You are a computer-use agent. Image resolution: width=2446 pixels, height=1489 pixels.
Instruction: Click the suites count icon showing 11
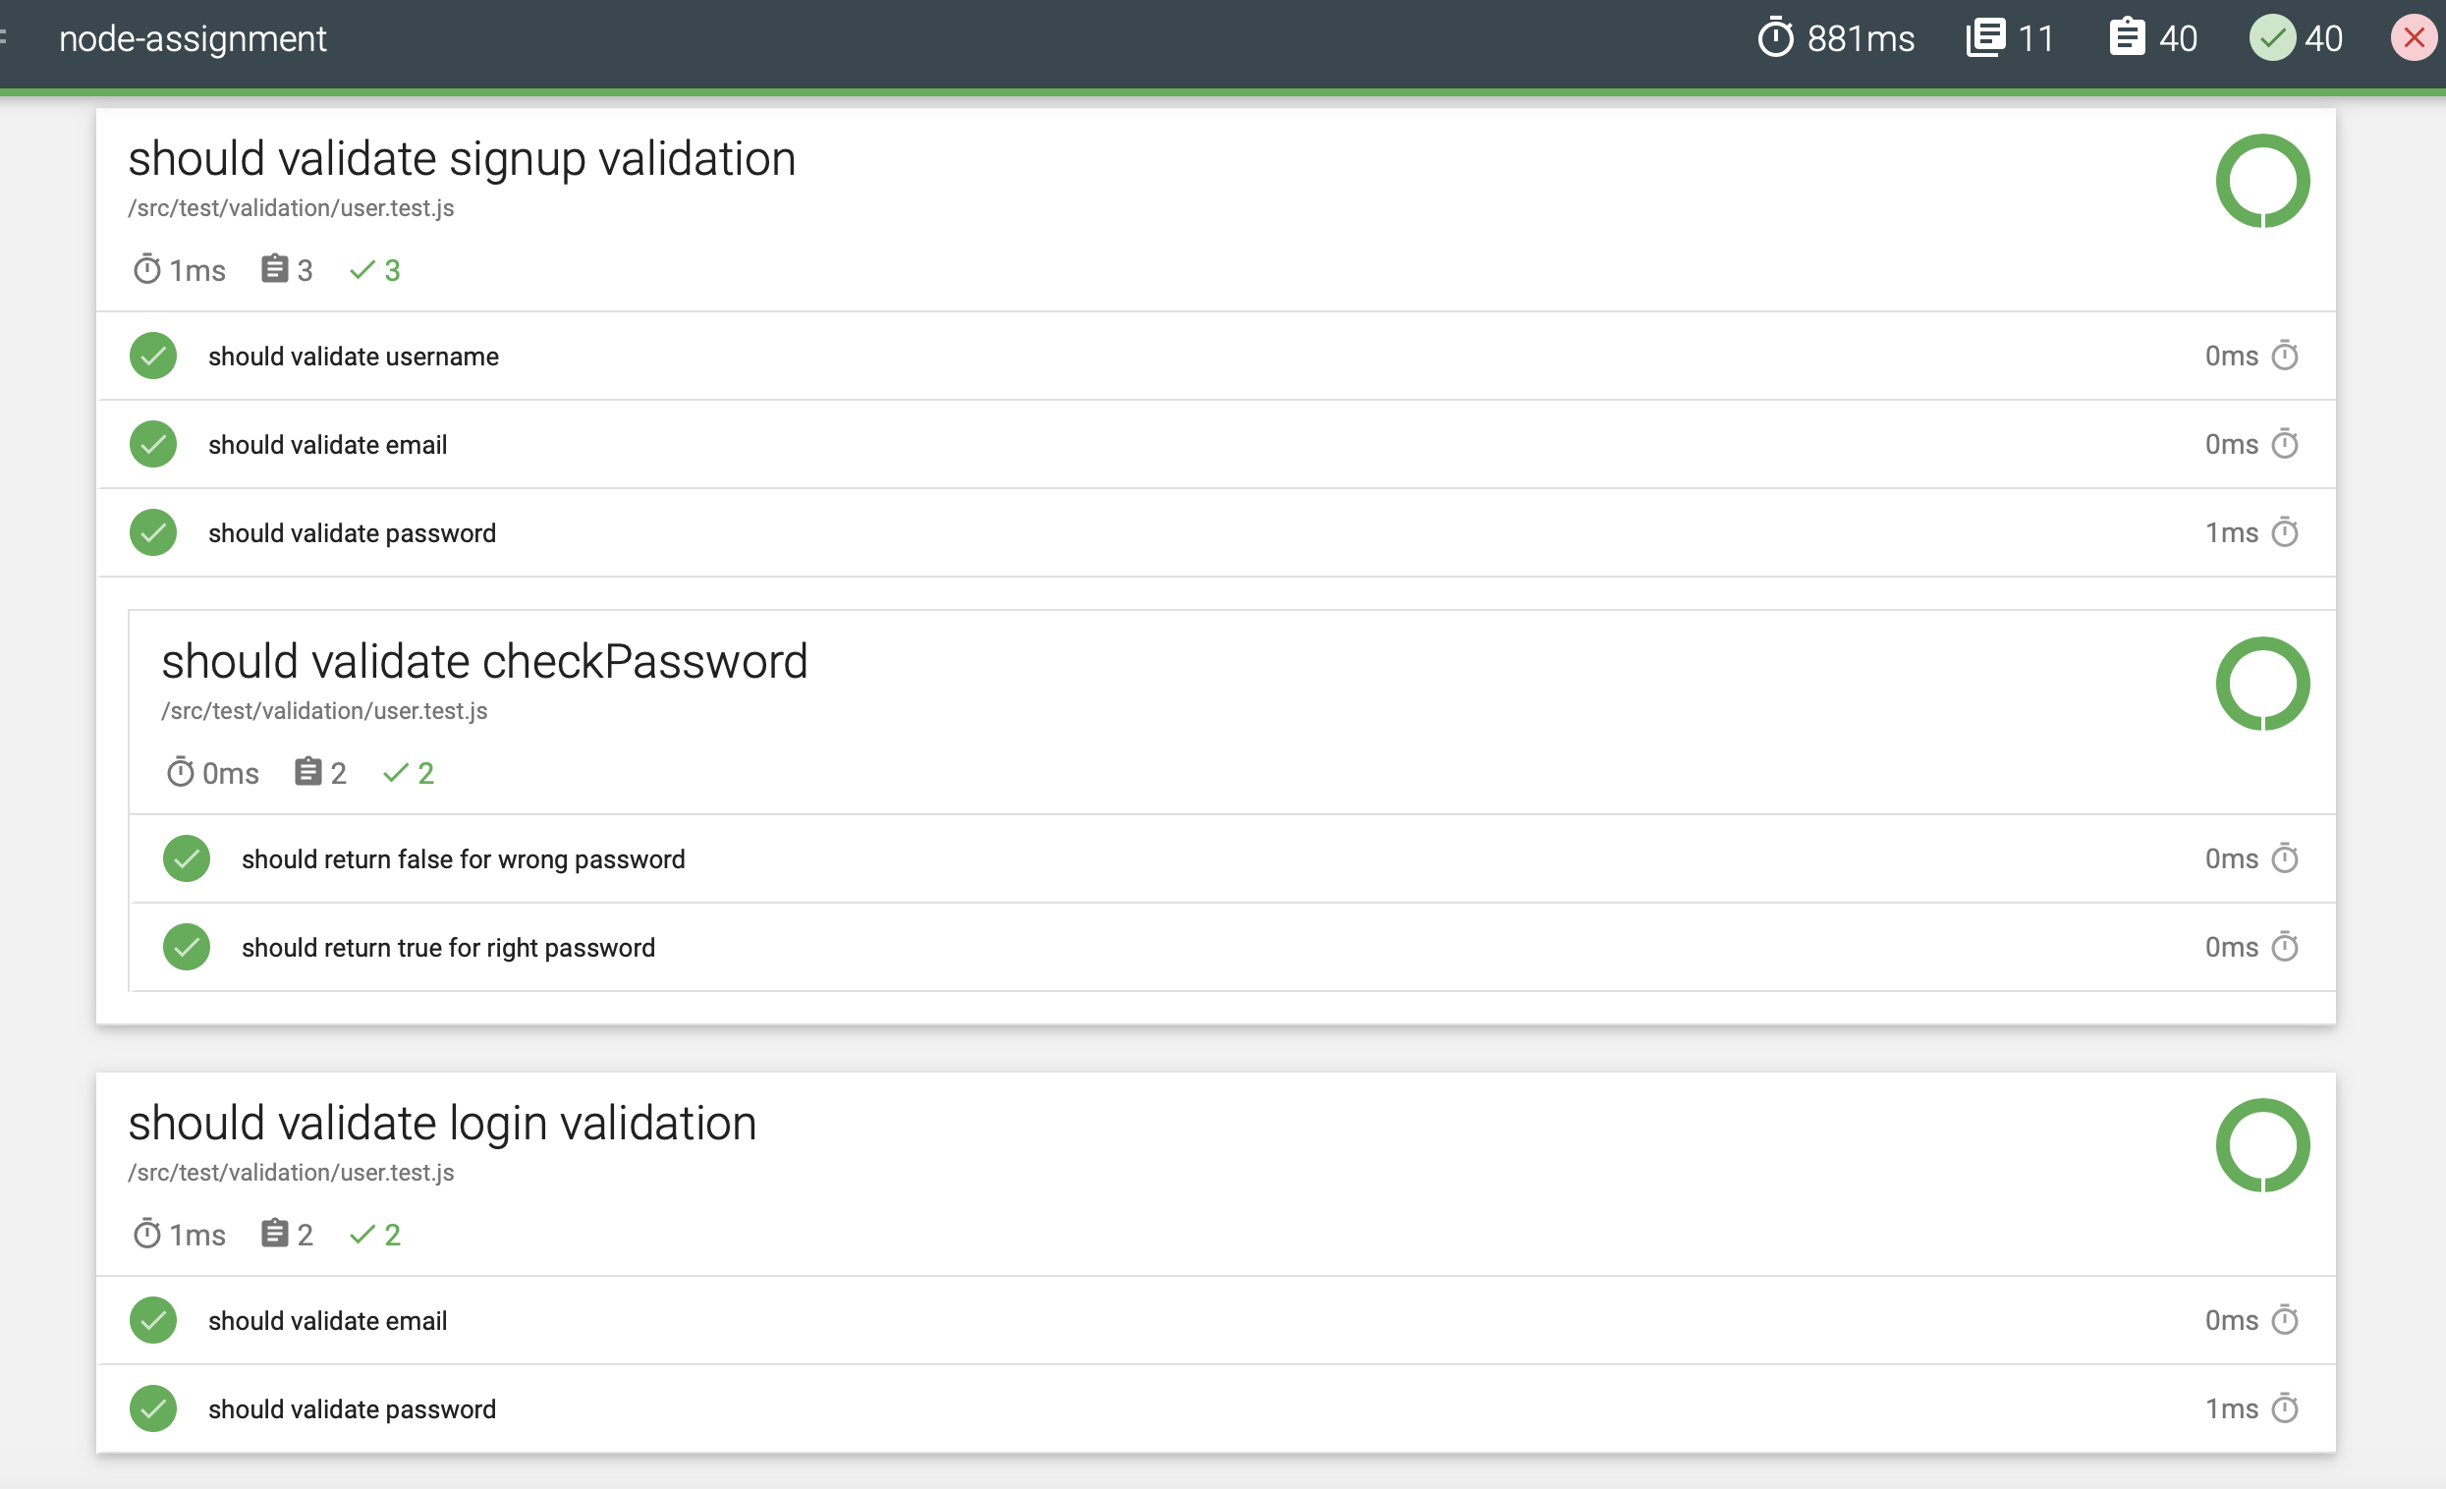click(1985, 37)
